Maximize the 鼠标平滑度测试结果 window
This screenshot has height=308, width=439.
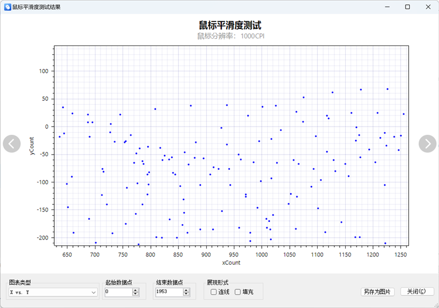pyautogui.click(x=407, y=7)
